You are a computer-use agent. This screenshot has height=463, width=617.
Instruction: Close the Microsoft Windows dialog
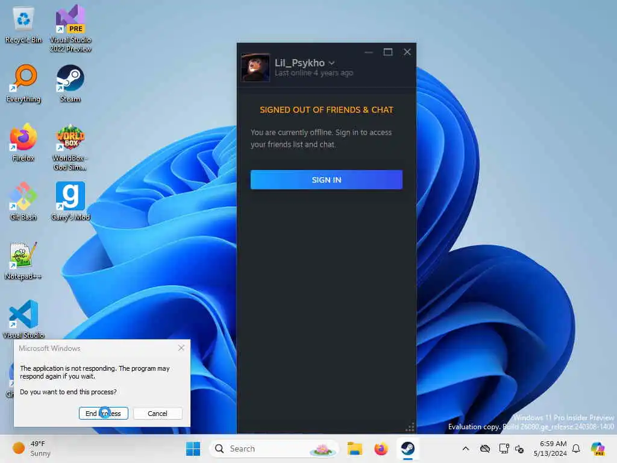pos(181,348)
